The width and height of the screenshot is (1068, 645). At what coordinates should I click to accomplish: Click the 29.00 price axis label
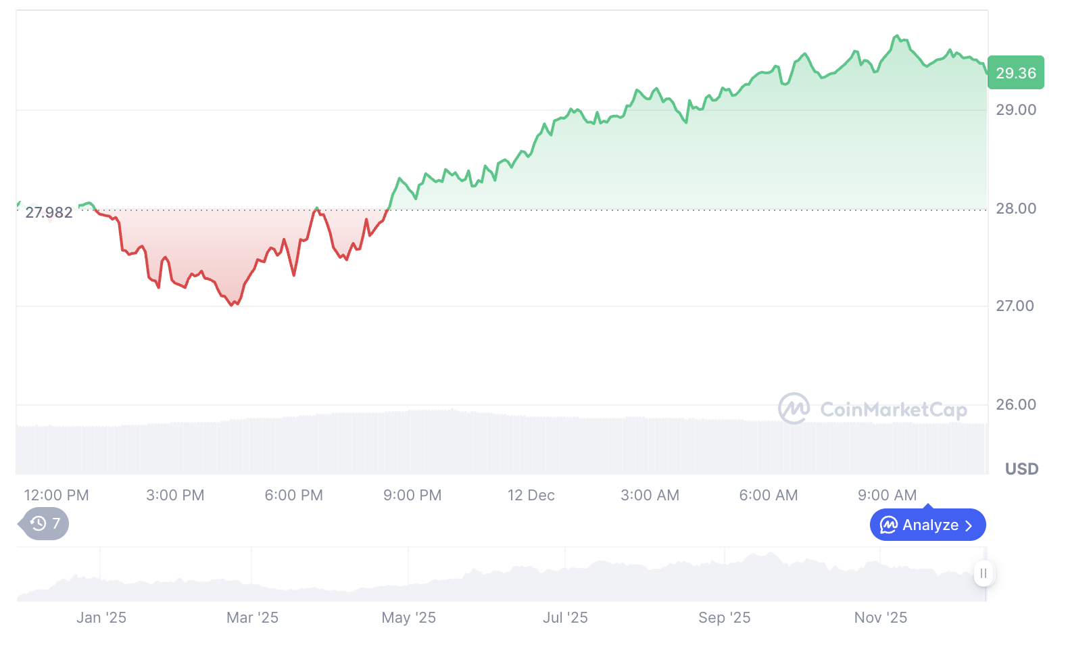1015,110
